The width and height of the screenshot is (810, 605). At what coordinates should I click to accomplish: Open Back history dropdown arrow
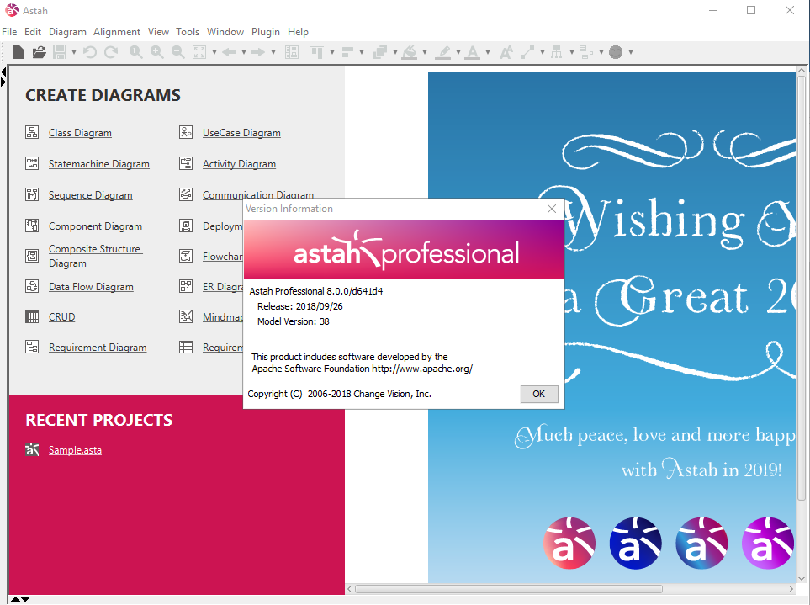[244, 51]
